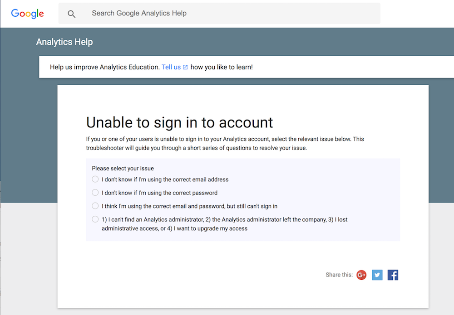454x315 pixels.
Task: Click external link icon beside Tell us
Action: click(185, 68)
